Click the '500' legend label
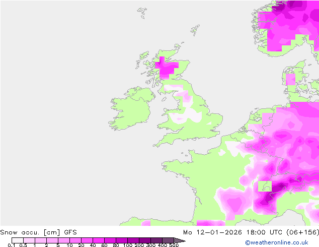 tap(174, 245)
